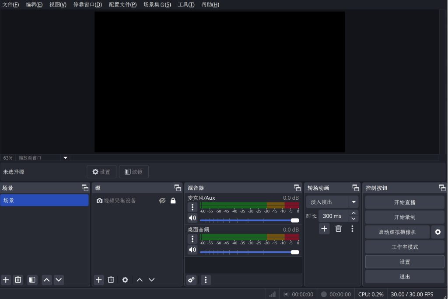Screen dimensions: 448x299
Task: Click the network signal status icon
Action: [x=272, y=294]
